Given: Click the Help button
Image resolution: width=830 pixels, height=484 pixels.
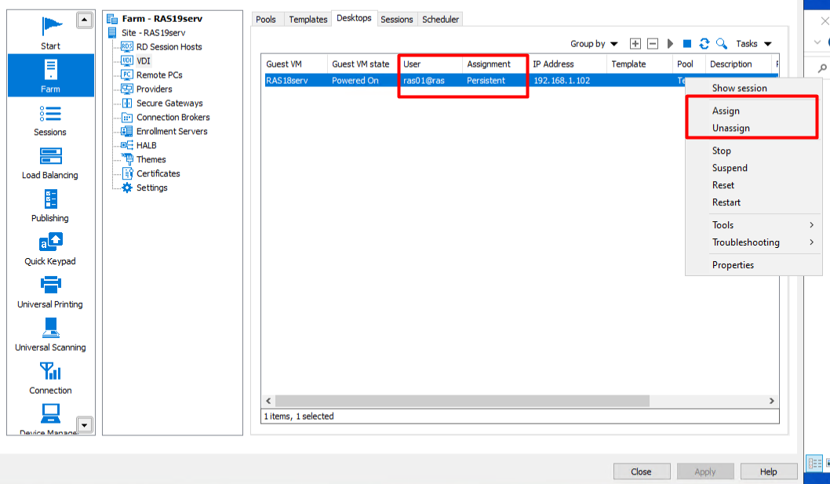Looking at the screenshot, I should (x=768, y=471).
